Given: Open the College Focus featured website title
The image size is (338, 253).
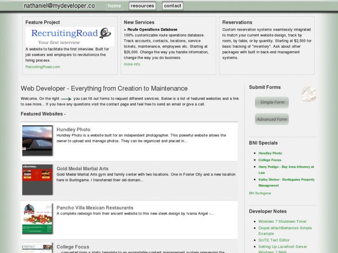Looking at the screenshot, I should coord(73,247).
